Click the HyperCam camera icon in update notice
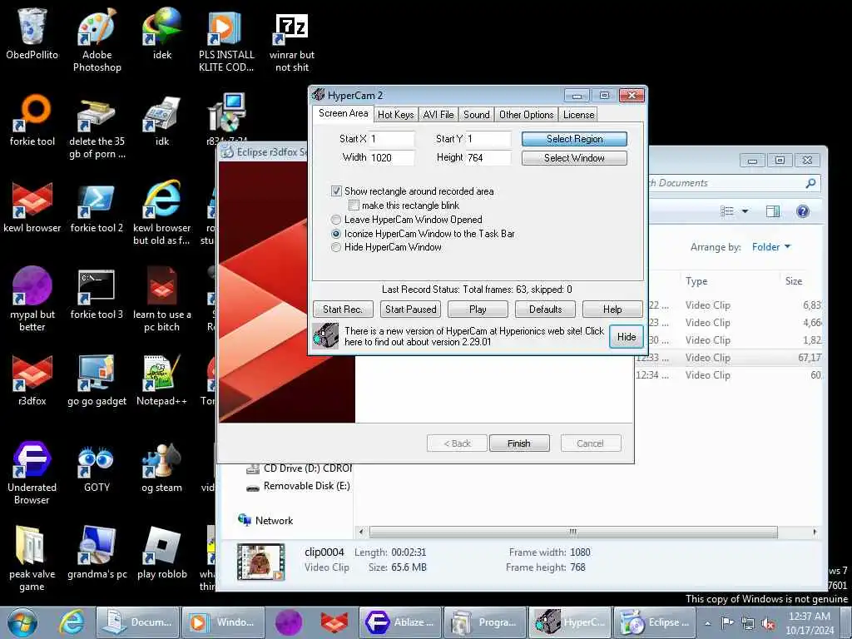 click(x=325, y=336)
